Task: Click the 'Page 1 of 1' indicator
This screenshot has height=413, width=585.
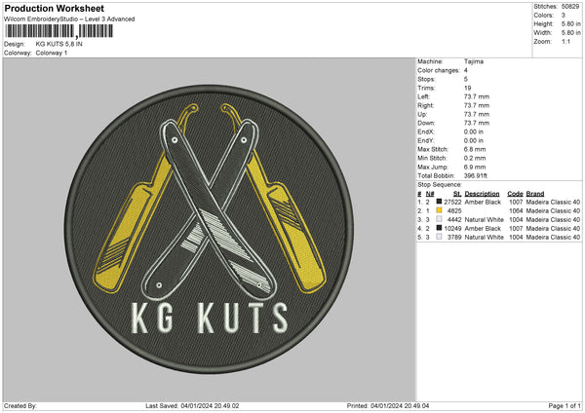Action: 565,405
